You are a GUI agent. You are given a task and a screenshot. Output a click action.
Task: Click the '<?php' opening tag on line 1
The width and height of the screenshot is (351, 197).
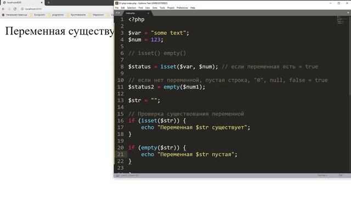(x=137, y=20)
